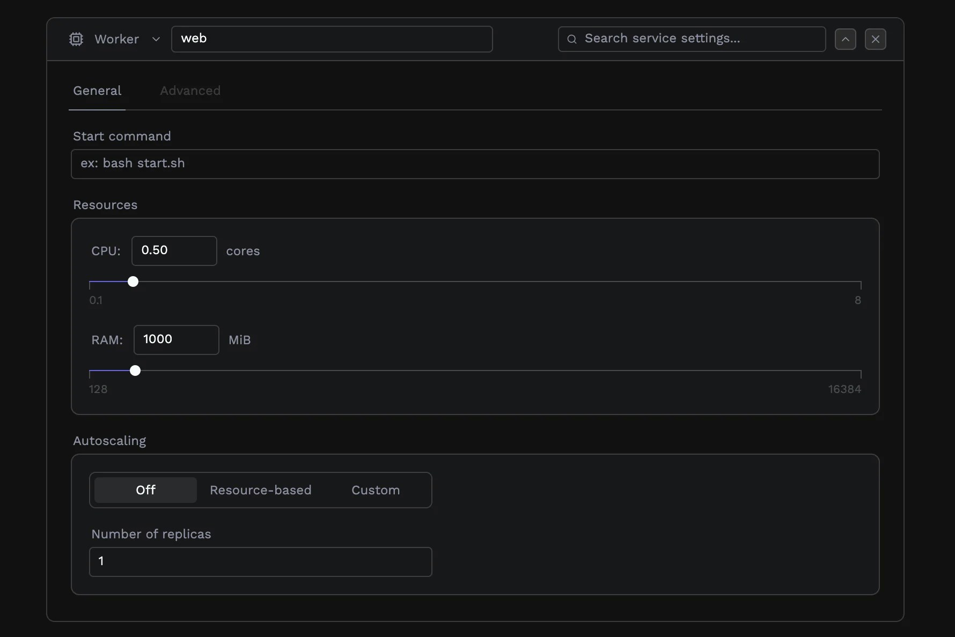Open the Worker service type dropdown

click(156, 39)
